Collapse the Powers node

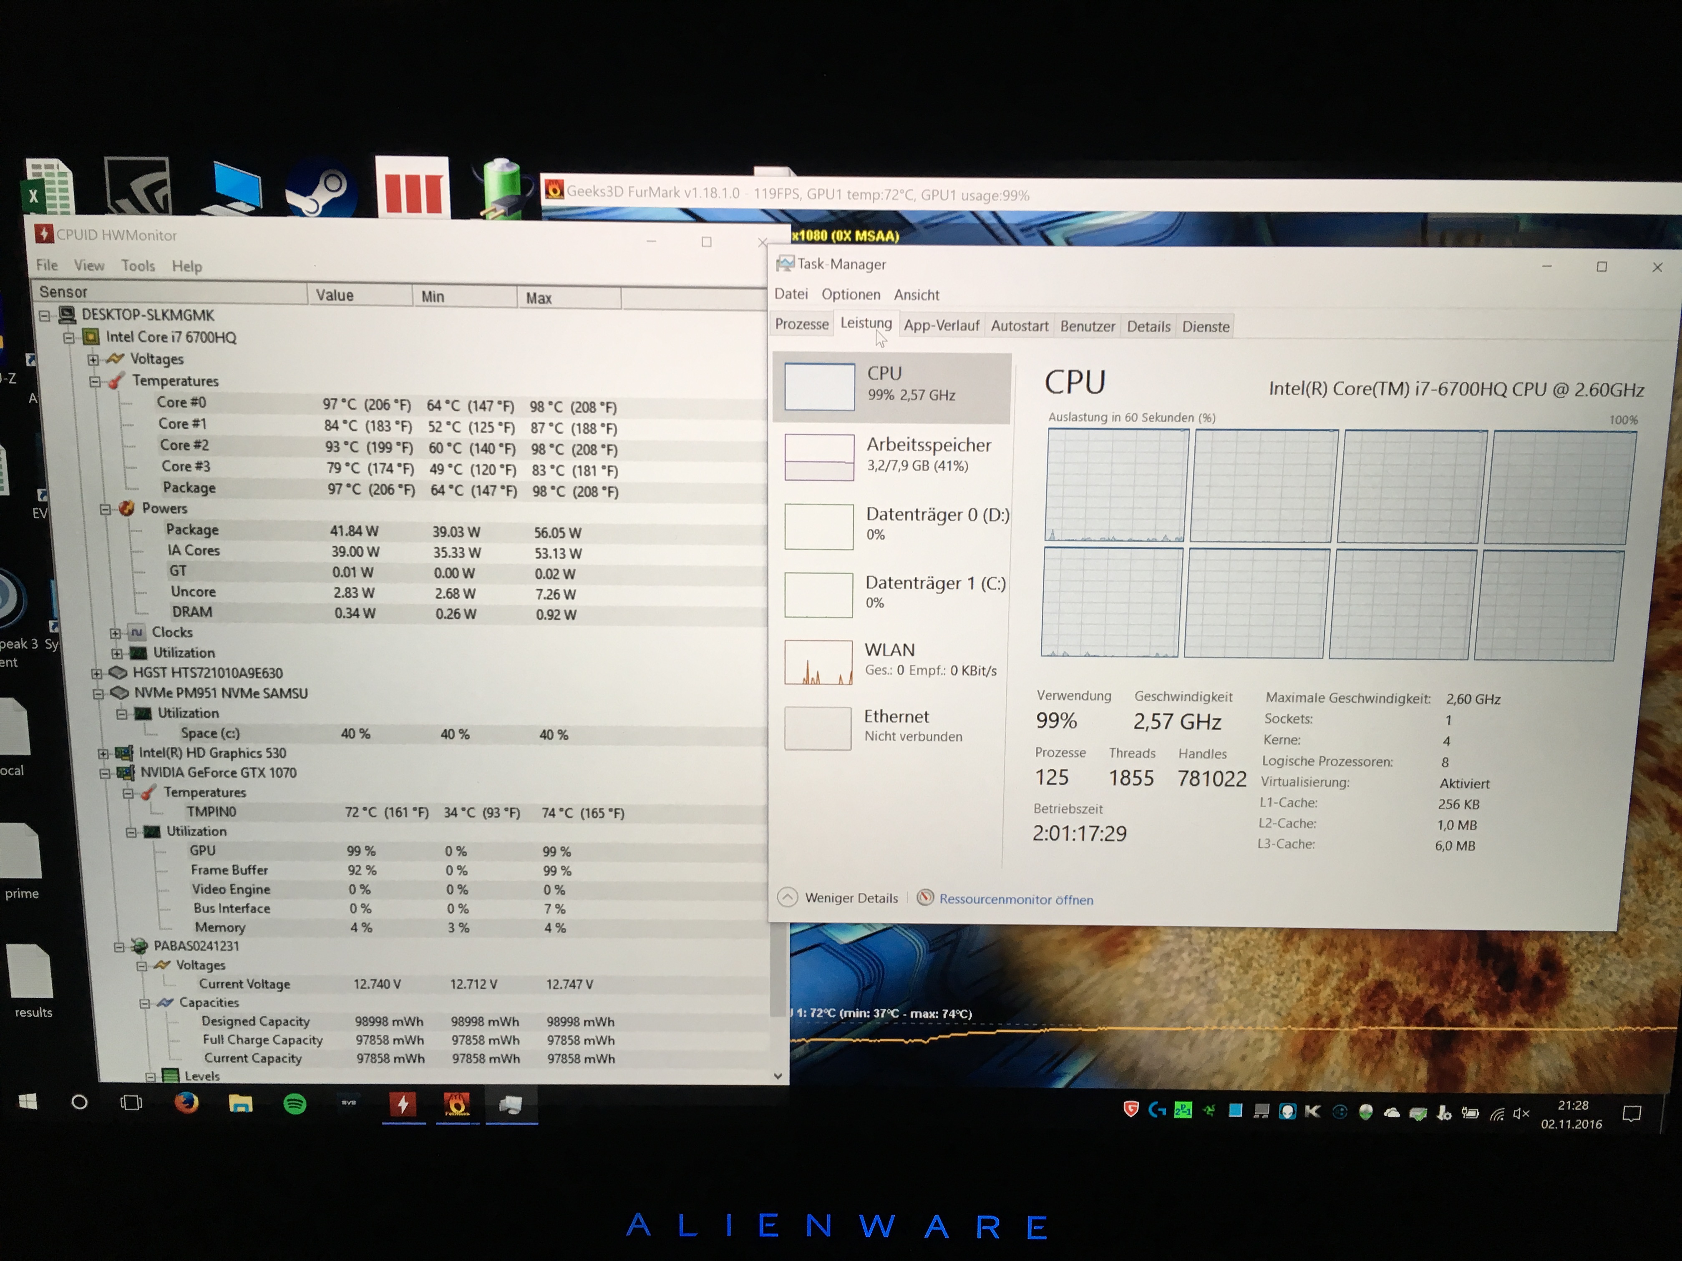pyautogui.click(x=105, y=508)
